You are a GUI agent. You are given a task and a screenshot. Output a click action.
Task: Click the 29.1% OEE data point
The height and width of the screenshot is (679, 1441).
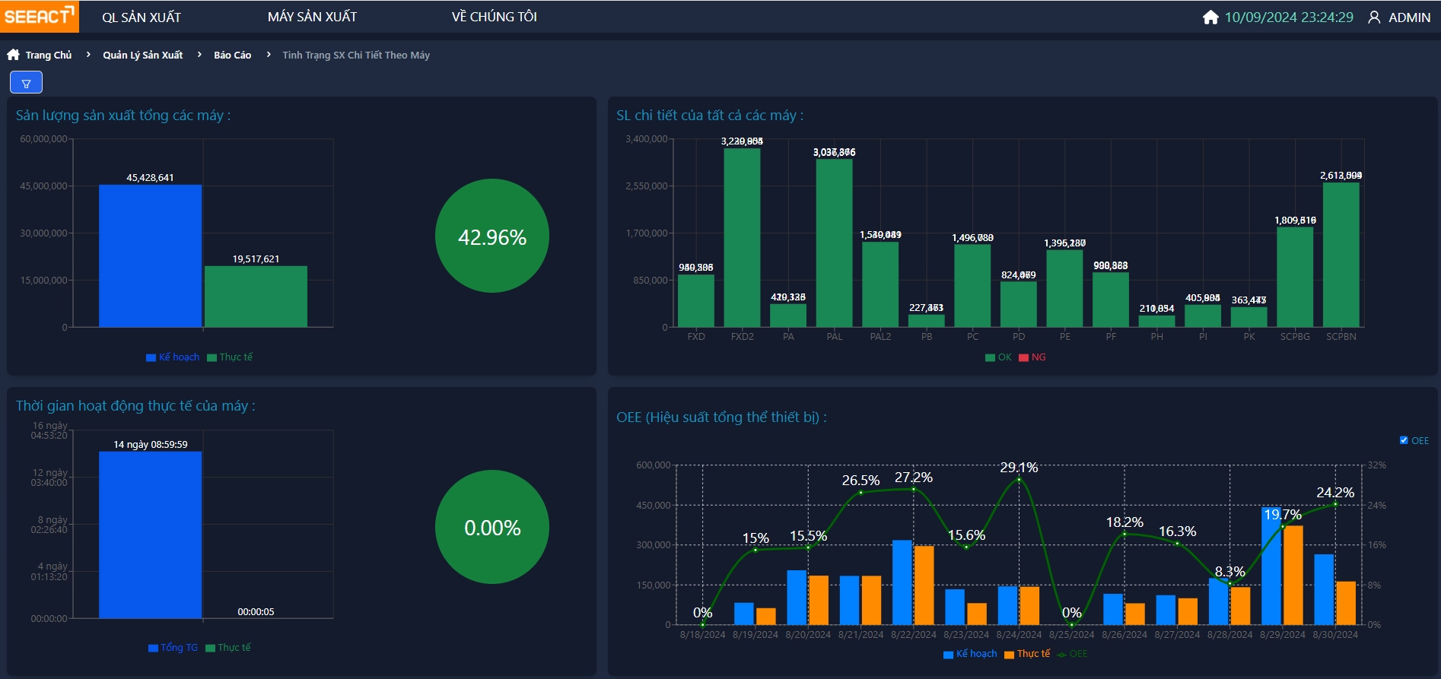coord(1019,480)
